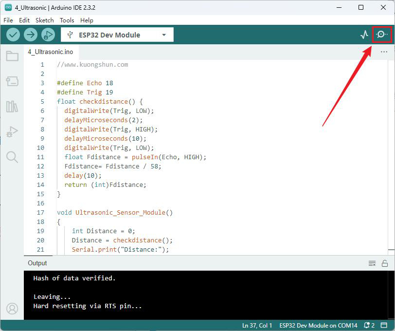Click 'float checkdistance() {' code line

100,102
